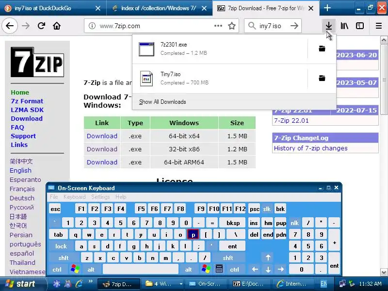Open Keyboard menu in On-Screen Keyboard

point(75,197)
